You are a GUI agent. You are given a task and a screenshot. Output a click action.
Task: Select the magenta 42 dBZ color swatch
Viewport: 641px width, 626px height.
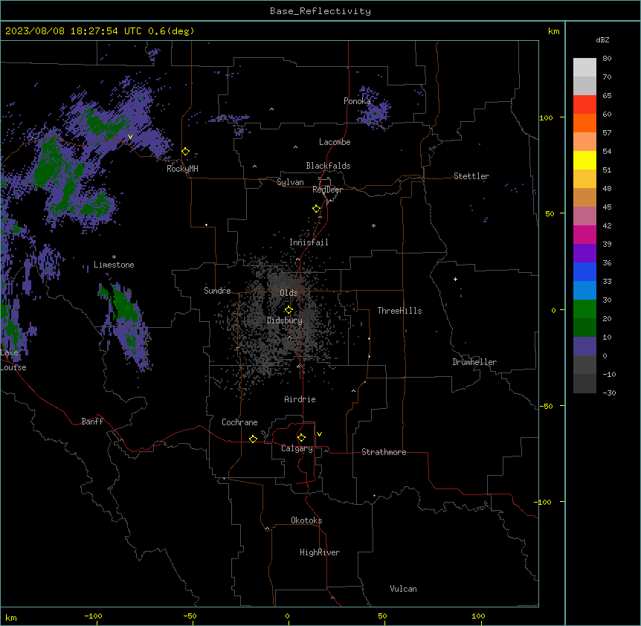click(584, 234)
